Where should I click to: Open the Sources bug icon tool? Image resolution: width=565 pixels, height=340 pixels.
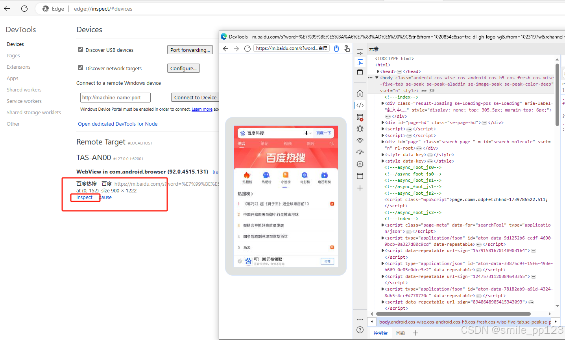click(360, 129)
